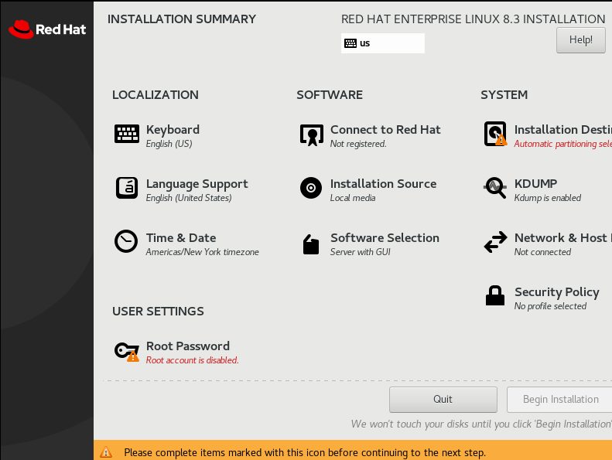Open Language Support settings label
This screenshot has width=612, height=460.
click(x=197, y=184)
